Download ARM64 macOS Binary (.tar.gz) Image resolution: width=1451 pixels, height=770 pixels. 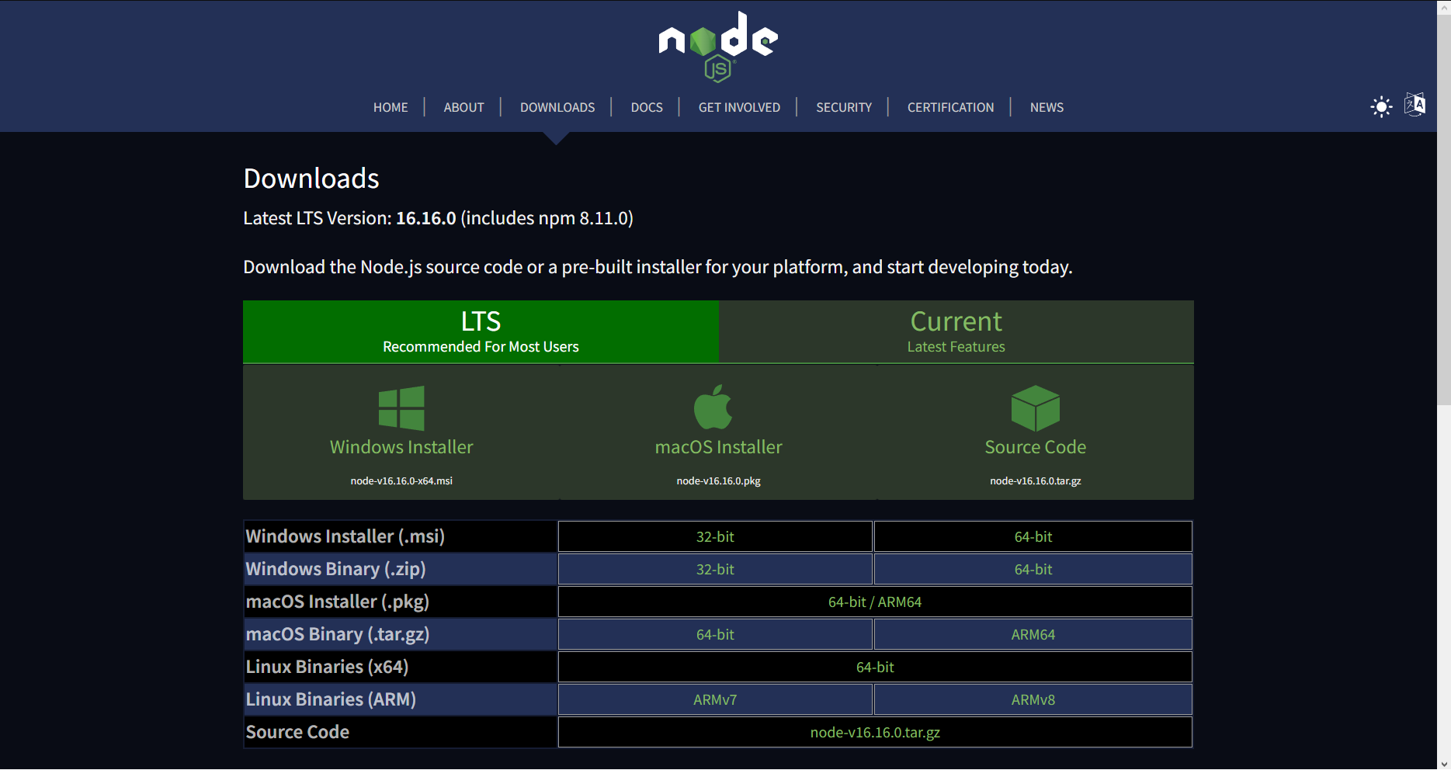pos(1033,634)
